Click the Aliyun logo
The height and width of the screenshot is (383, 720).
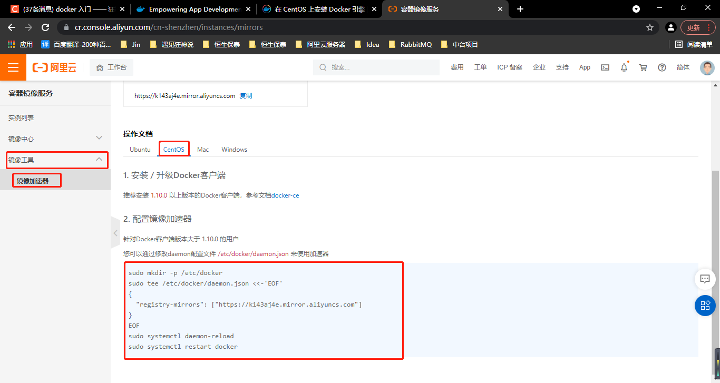pos(54,67)
